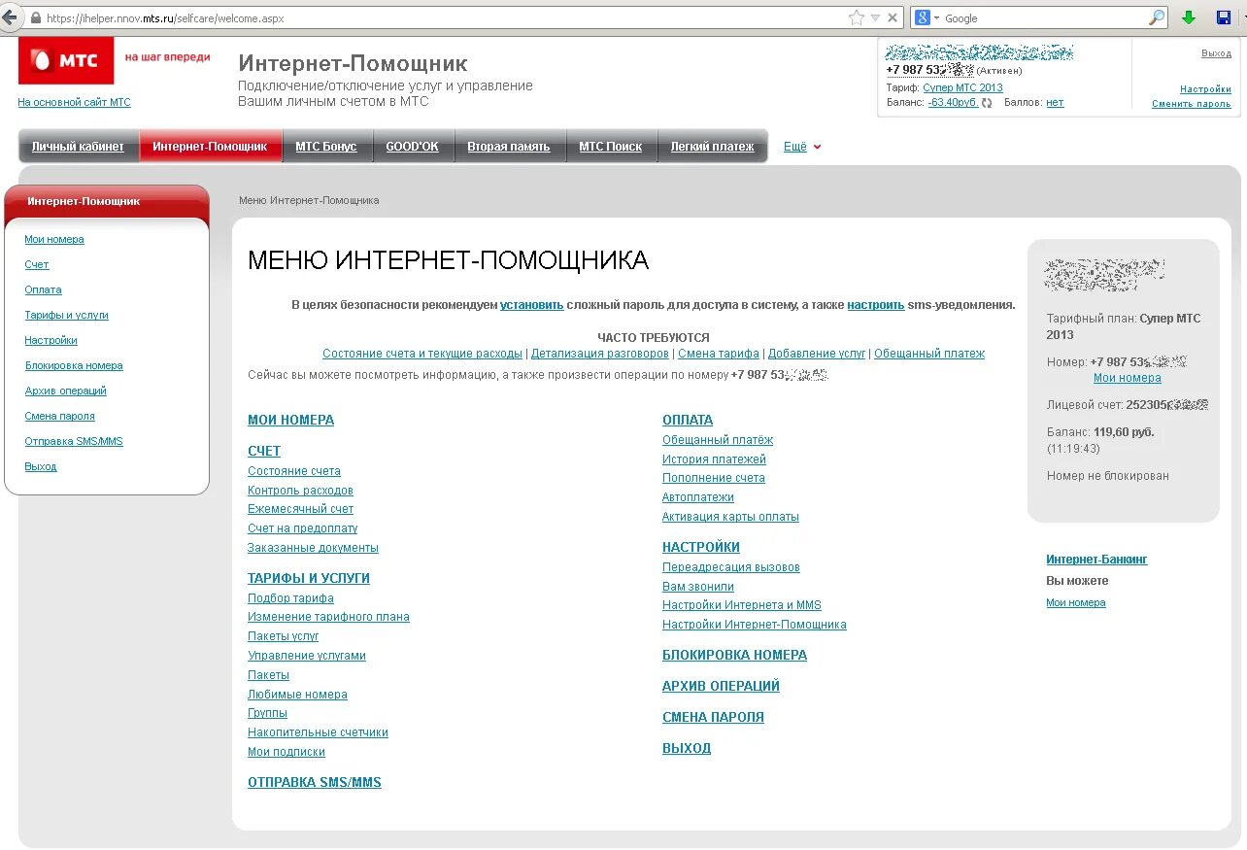Bookmark the page with the star icon
Screen dimensions: 1247x850
pos(857,17)
